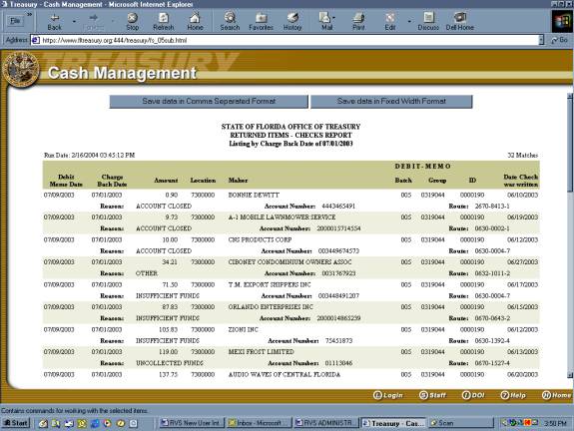Open the Windows Start menu
This screenshot has height=431, width=574.
click(16, 423)
